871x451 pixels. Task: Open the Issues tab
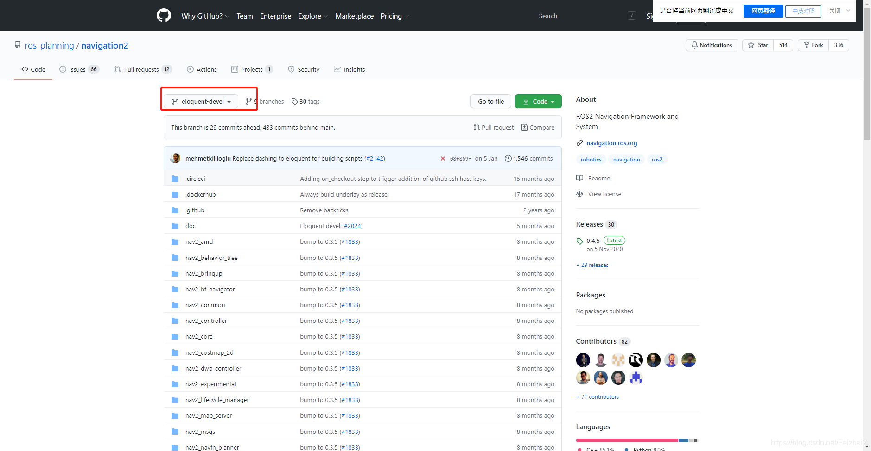click(79, 69)
